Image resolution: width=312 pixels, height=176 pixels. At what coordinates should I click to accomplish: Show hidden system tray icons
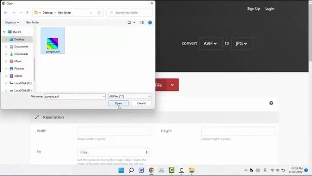click(x=246, y=170)
